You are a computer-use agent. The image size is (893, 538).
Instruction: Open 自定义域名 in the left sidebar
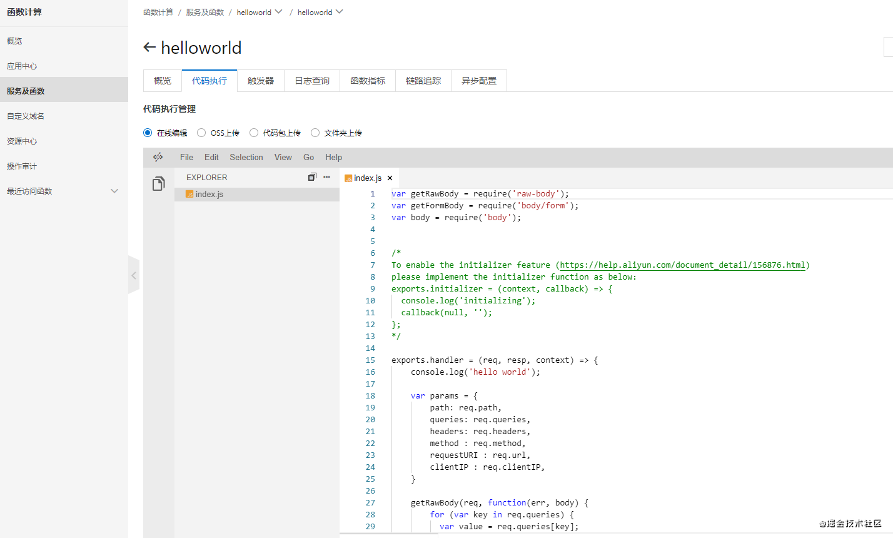tap(64, 116)
